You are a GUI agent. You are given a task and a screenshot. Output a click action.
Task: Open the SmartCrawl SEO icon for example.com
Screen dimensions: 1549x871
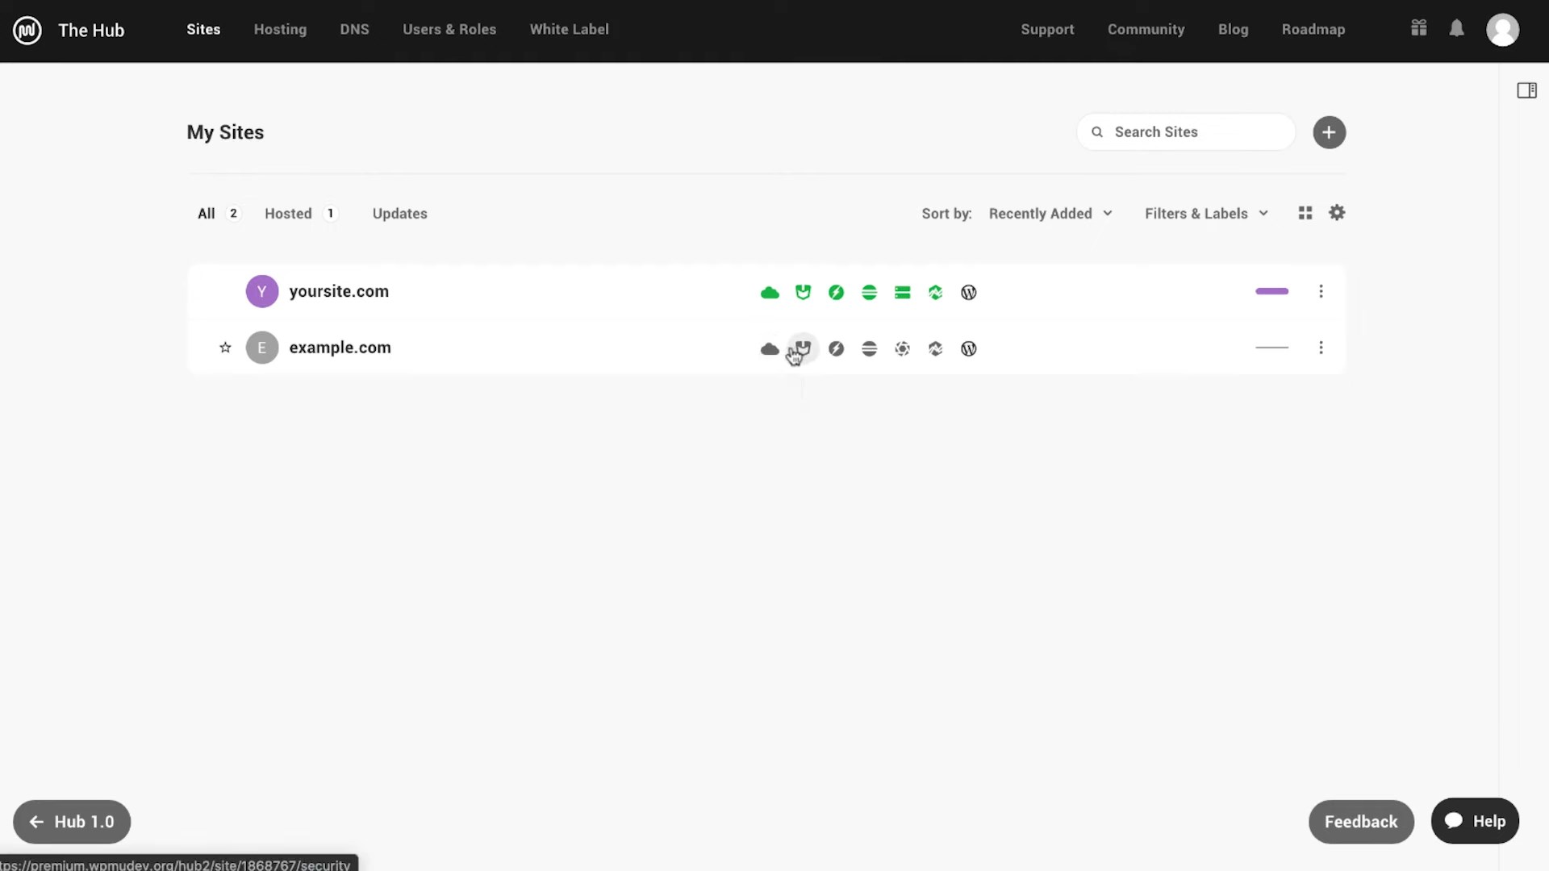pos(869,348)
